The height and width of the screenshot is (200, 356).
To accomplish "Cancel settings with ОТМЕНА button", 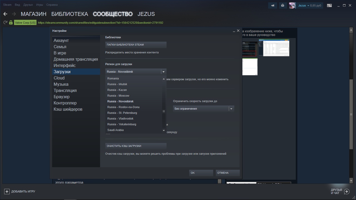I will [228, 173].
